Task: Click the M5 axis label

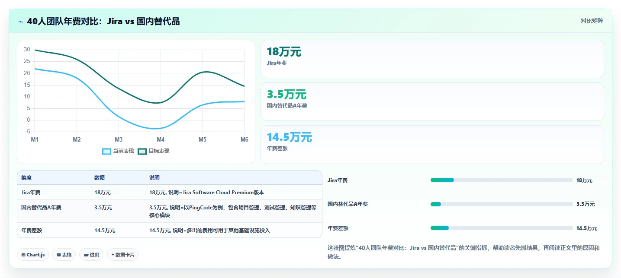Action: (203, 139)
